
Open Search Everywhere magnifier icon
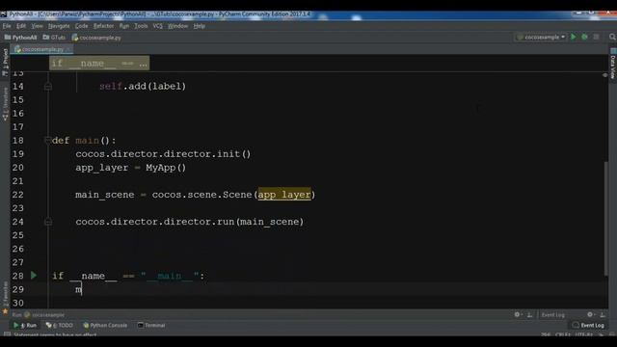pyautogui.click(x=612, y=37)
